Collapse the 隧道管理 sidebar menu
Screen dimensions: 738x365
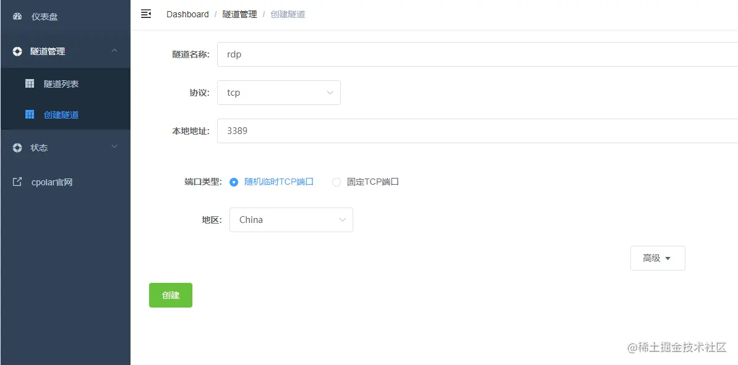tap(66, 51)
